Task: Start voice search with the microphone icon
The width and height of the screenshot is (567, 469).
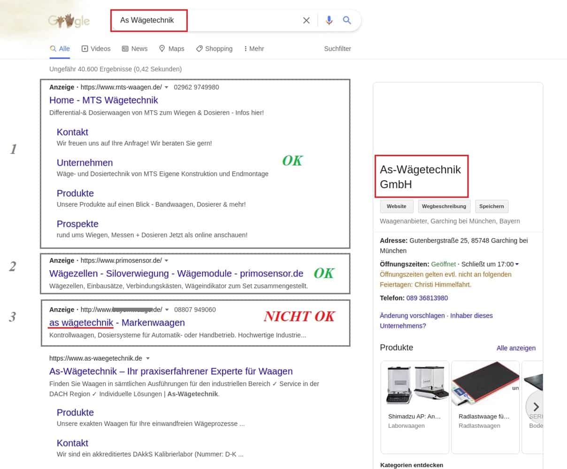Action: 329,20
